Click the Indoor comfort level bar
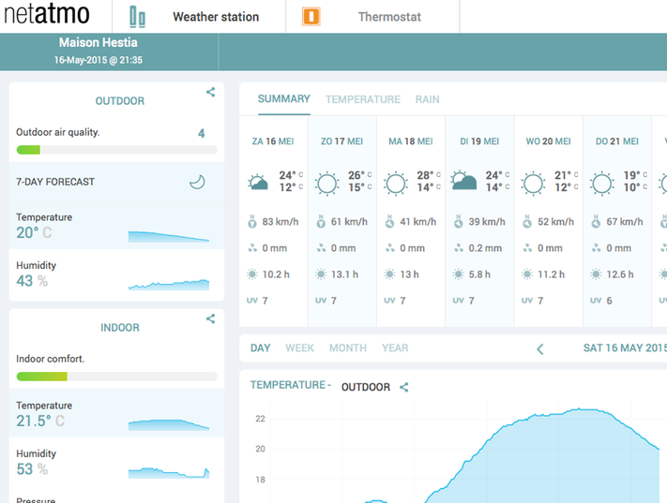The height and width of the screenshot is (503, 667). click(x=116, y=377)
